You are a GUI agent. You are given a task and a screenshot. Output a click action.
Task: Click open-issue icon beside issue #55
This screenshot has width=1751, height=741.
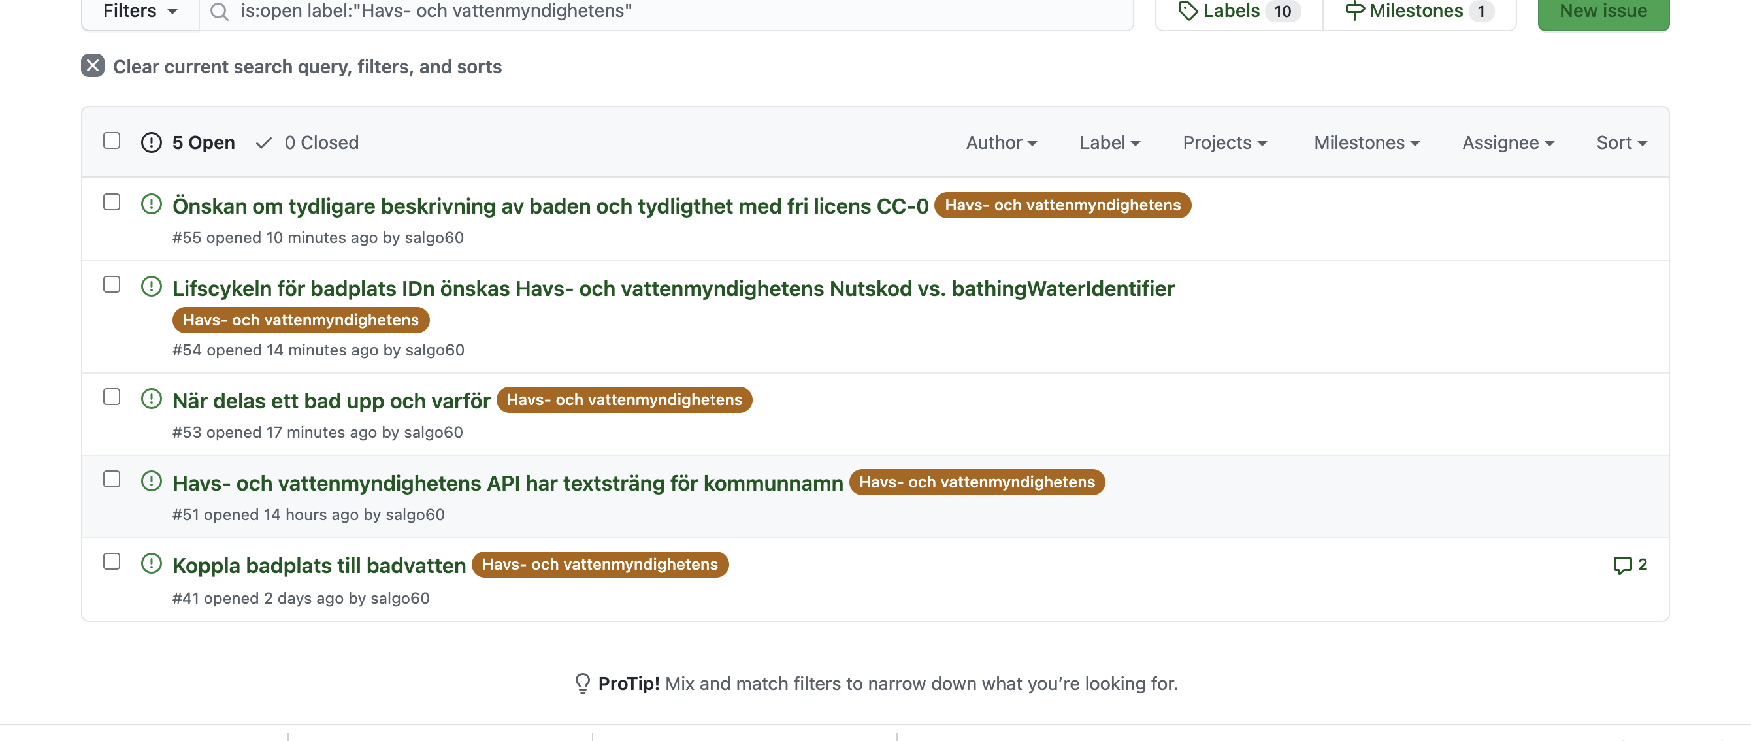click(x=151, y=204)
